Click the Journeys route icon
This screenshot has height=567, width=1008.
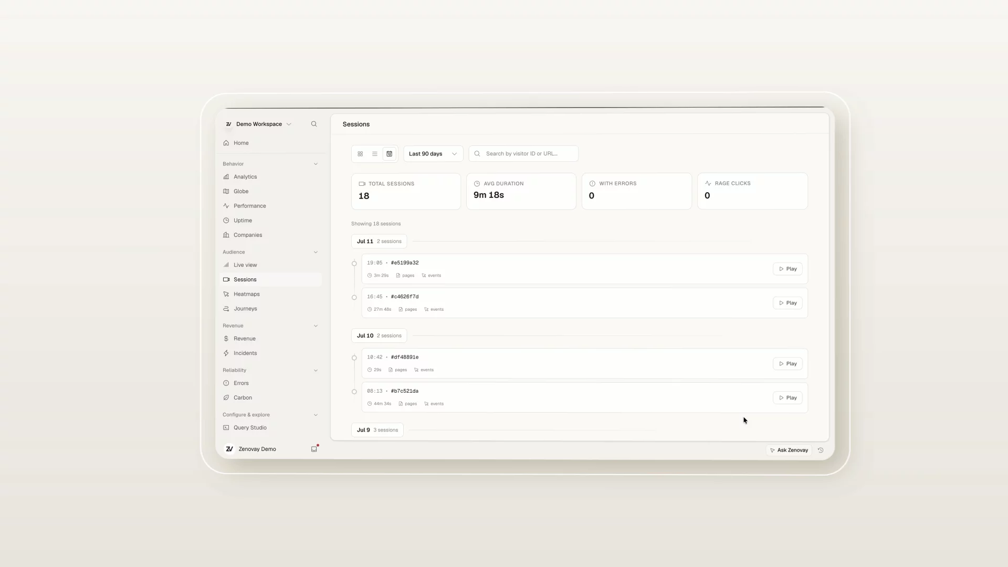click(226, 309)
